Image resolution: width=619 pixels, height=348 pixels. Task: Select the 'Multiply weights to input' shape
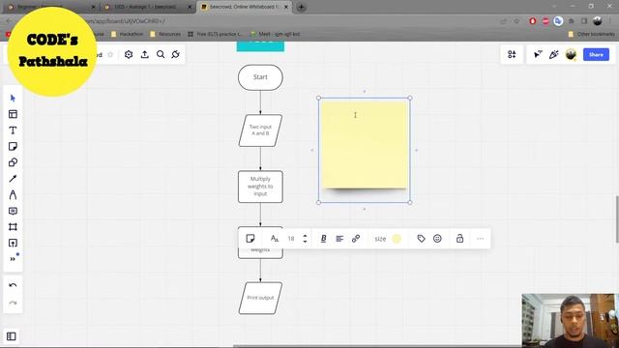[x=260, y=187]
